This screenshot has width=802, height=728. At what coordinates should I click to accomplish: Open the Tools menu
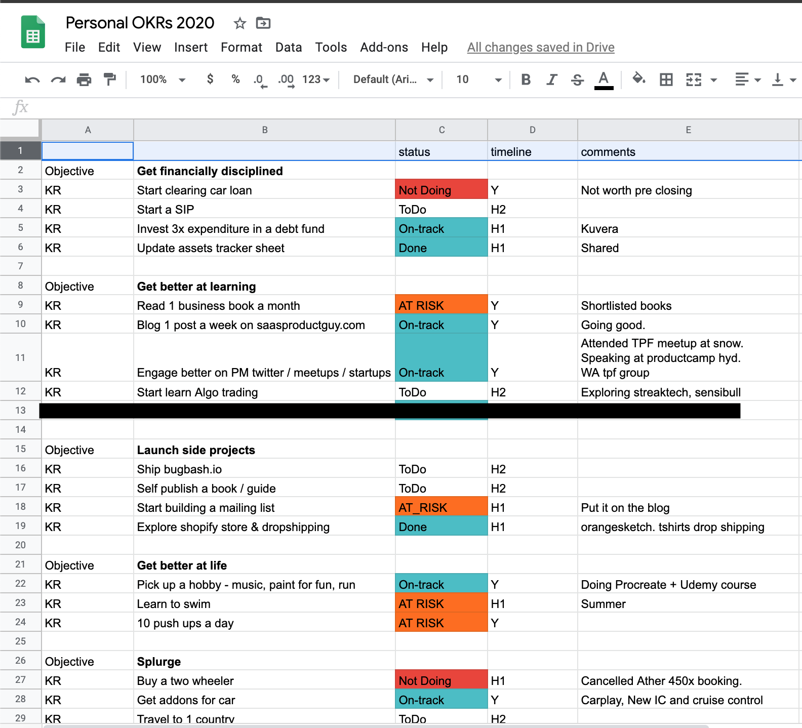click(x=331, y=47)
